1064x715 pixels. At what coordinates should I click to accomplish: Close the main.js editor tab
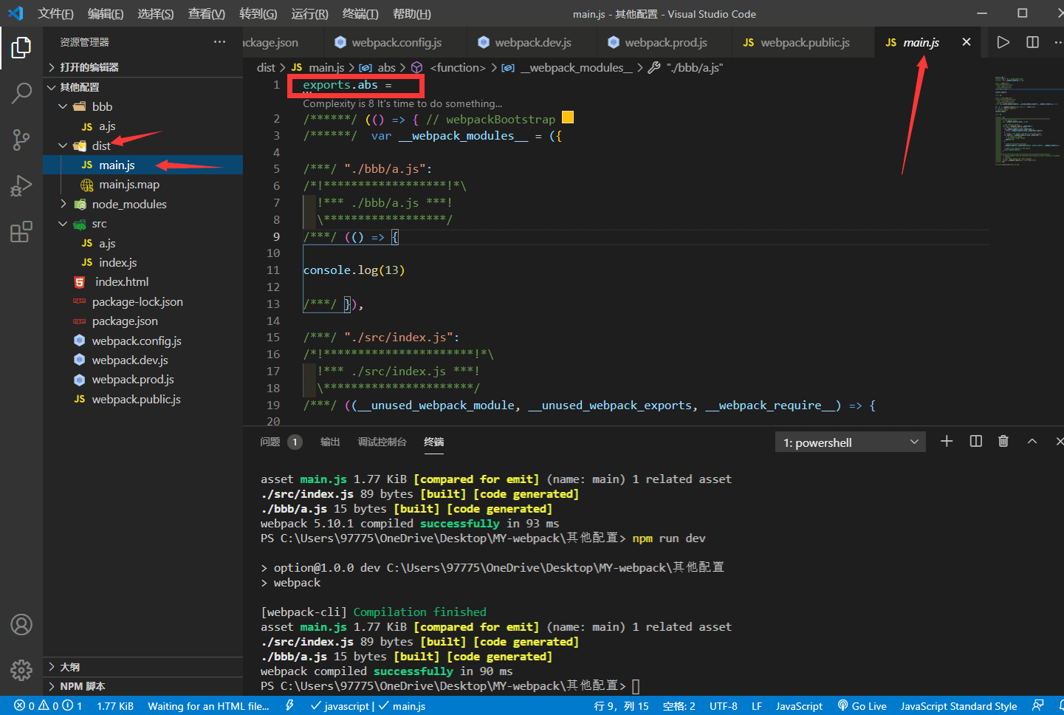point(966,42)
